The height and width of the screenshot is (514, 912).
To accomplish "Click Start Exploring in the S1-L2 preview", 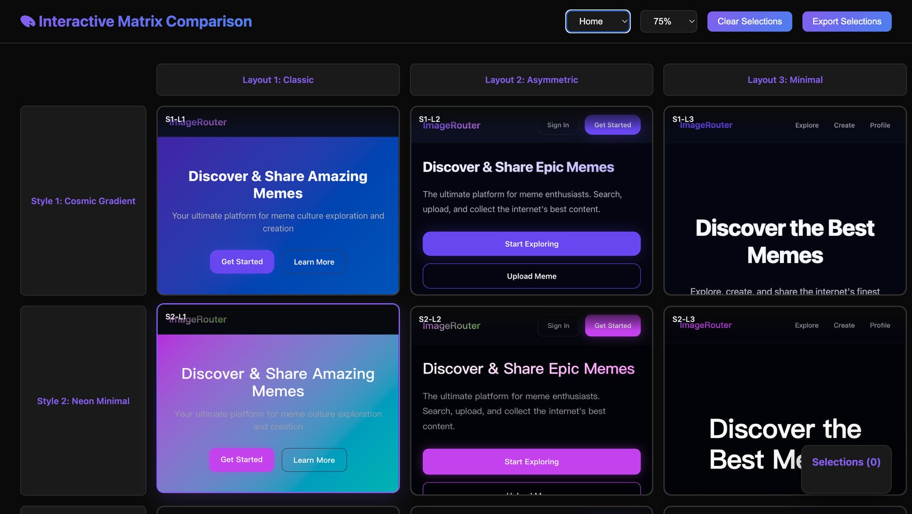I will tap(532, 244).
